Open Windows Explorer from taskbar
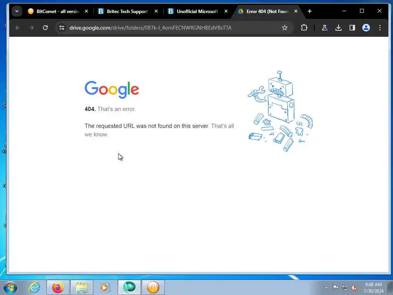This screenshot has height=295, width=393. 82,287
